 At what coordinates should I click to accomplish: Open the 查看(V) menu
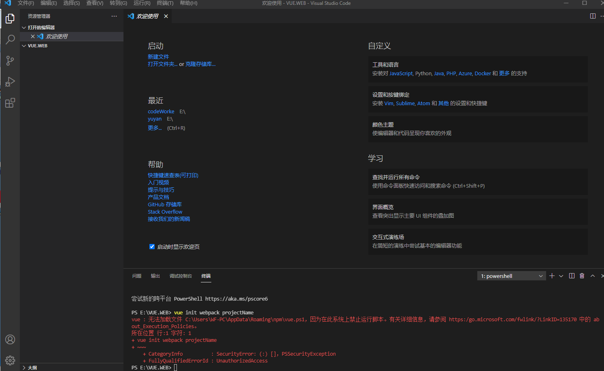[x=95, y=3]
